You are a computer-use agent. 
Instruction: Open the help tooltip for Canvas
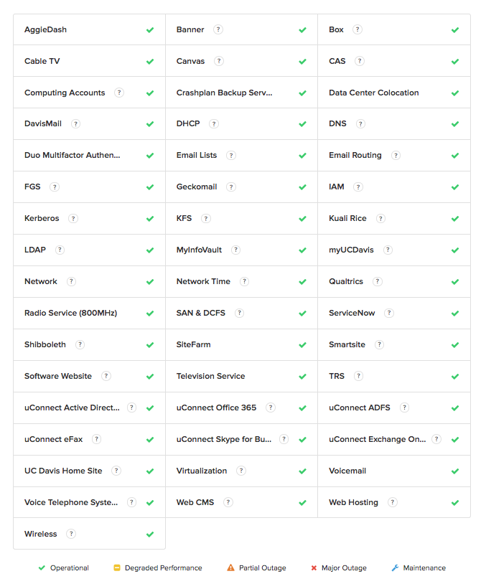(218, 61)
